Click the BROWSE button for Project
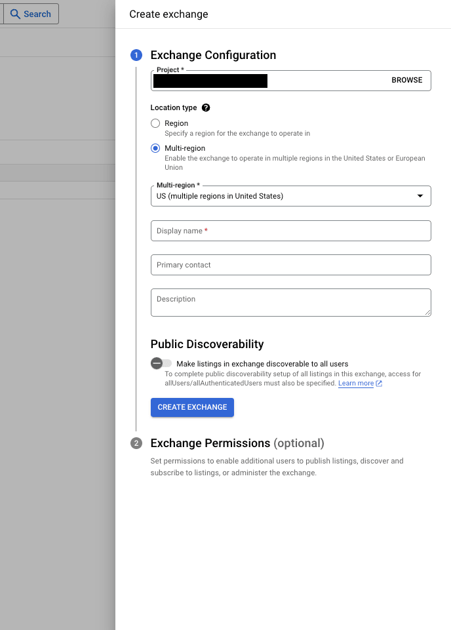The height and width of the screenshot is (630, 451). click(x=407, y=80)
